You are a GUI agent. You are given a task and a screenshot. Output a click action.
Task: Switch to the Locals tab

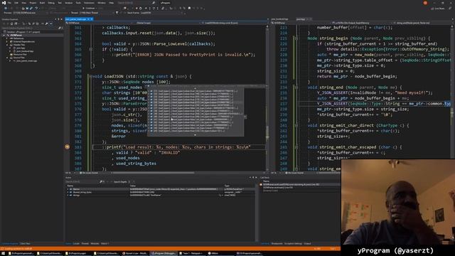[76, 243]
